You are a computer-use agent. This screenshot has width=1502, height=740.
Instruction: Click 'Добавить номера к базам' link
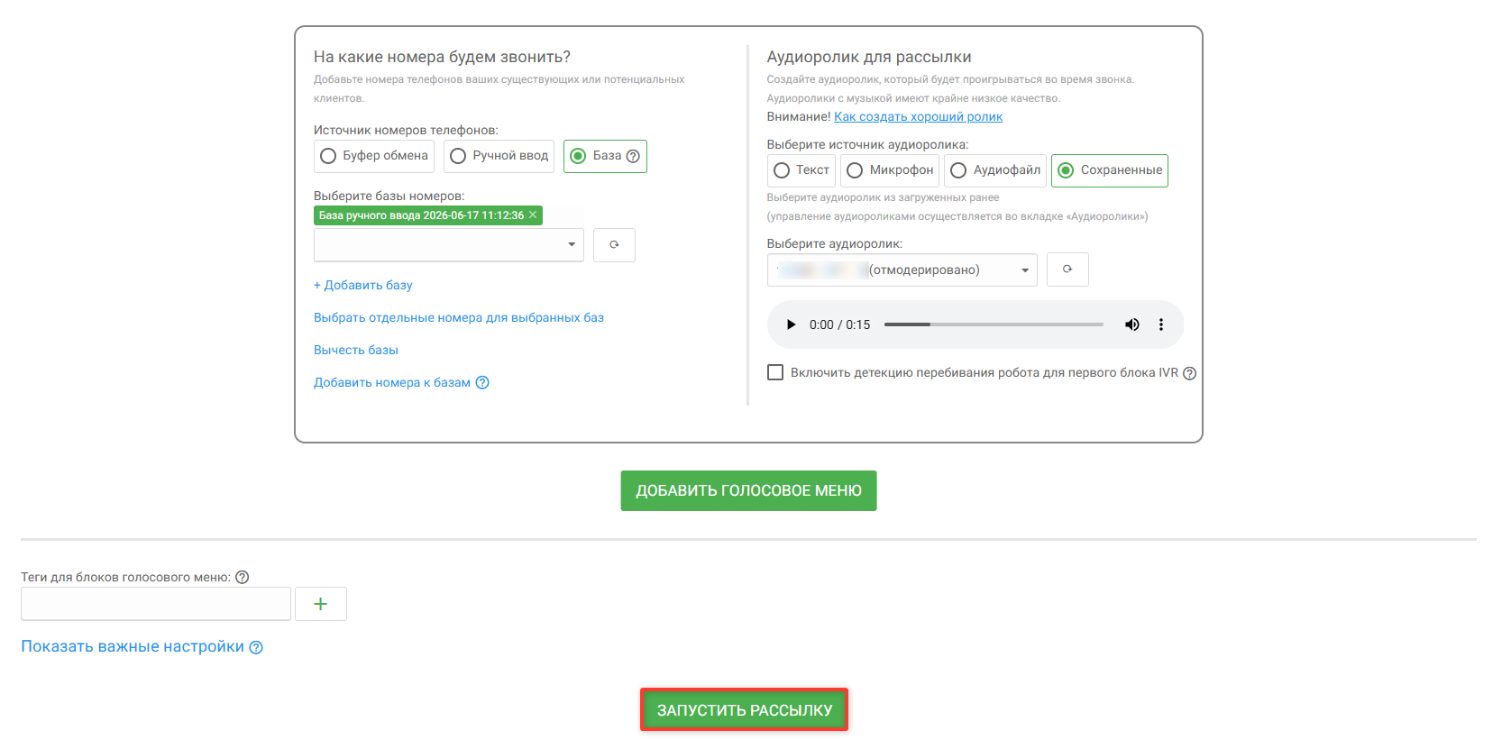(x=392, y=382)
